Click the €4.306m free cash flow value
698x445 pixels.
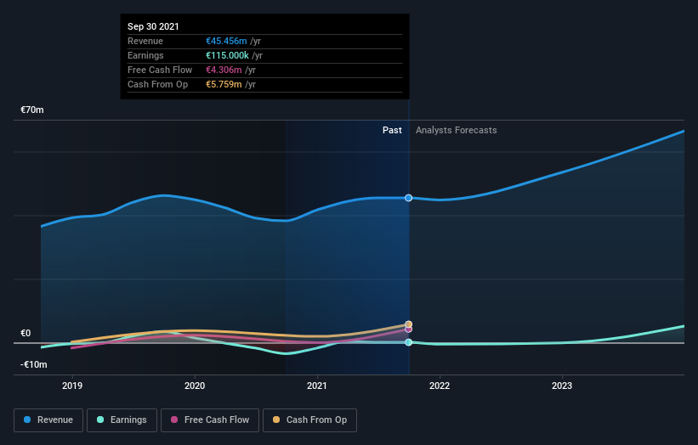pyautogui.click(x=224, y=70)
